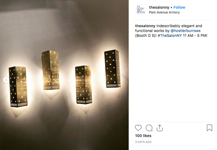The height and width of the screenshot is (150, 217).
Task: Click the leftmost star-pattern wall sconce in the photo
Action: [x=18, y=87]
